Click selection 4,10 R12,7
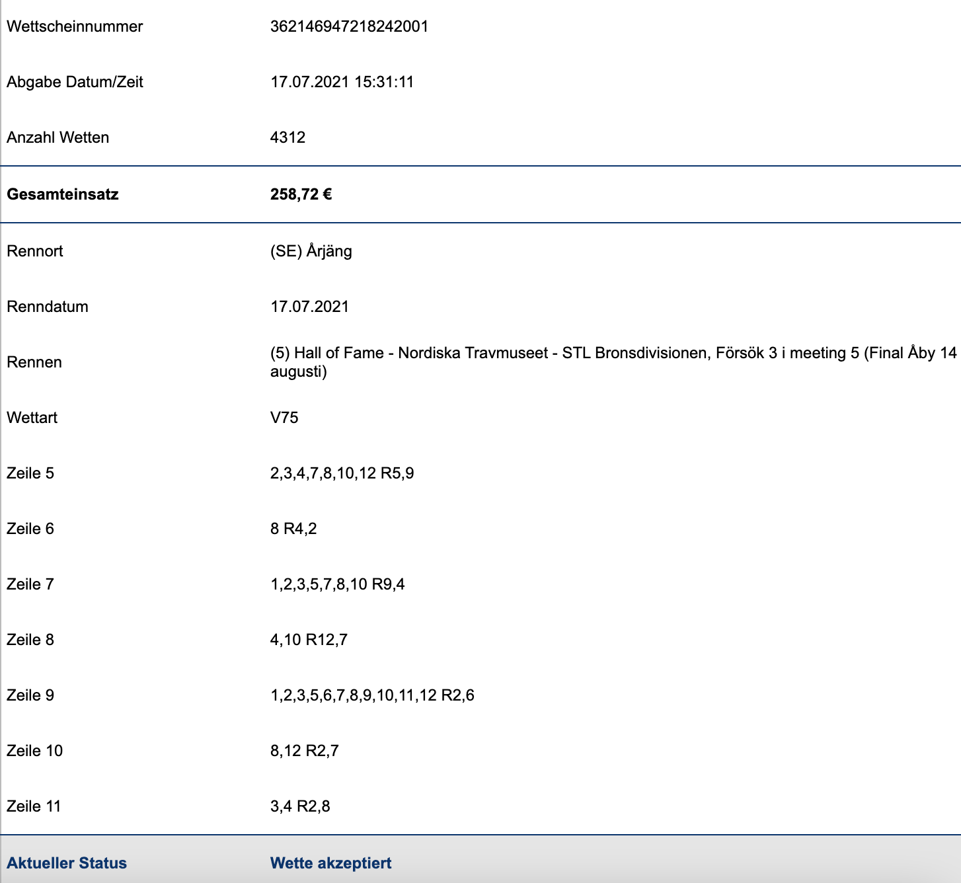This screenshot has height=883, width=961. click(309, 640)
